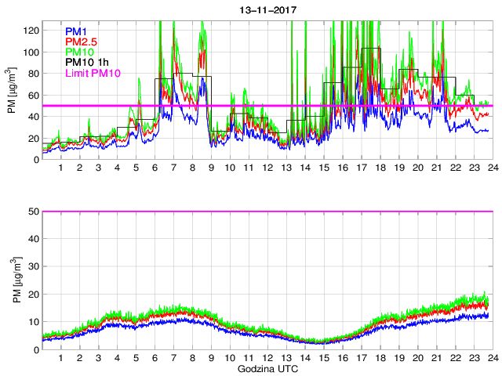
Task: Click the Godzina UTC axis label
Action: (267, 369)
